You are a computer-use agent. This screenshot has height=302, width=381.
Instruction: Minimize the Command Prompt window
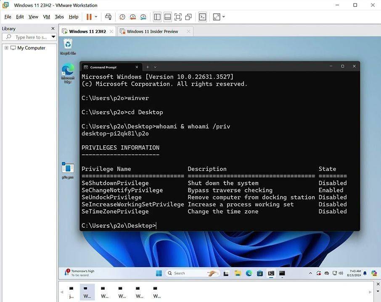331,66
